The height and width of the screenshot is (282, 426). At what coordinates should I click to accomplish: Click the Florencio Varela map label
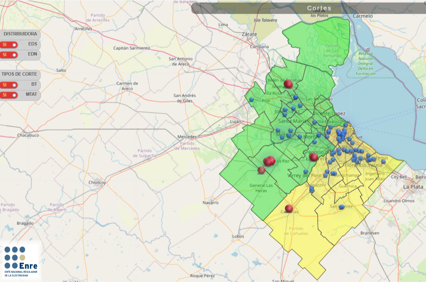(364, 165)
